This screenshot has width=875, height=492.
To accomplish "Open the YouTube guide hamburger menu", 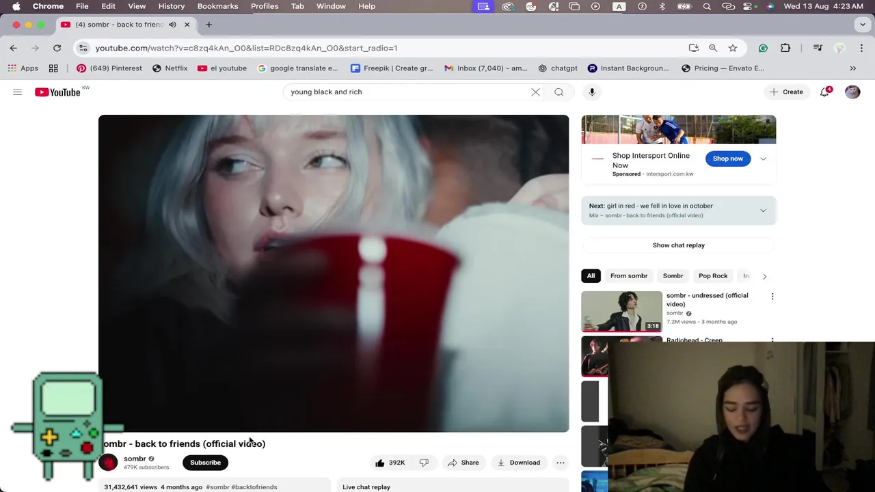I will 18,92.
